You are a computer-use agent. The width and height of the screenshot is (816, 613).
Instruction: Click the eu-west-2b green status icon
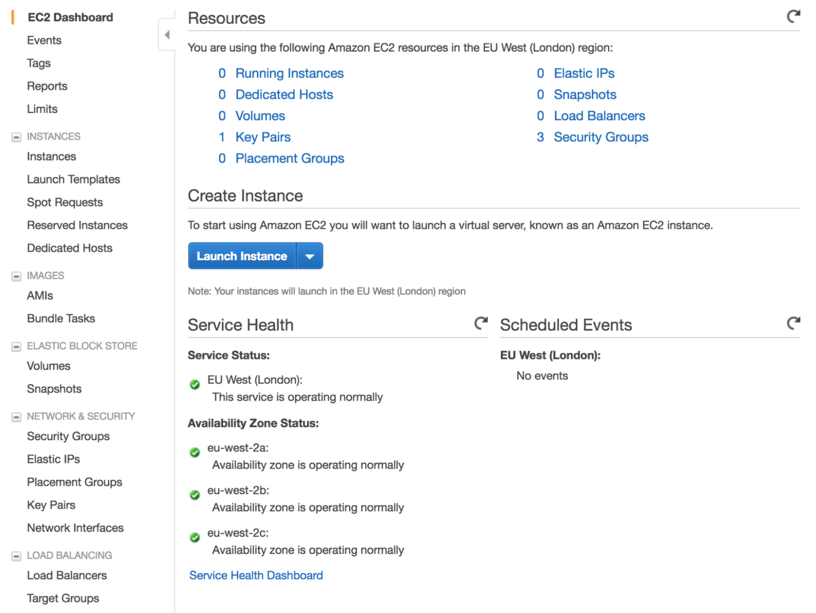coord(195,495)
